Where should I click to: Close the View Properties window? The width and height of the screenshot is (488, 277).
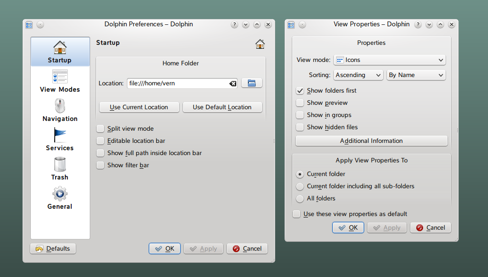pos(451,24)
